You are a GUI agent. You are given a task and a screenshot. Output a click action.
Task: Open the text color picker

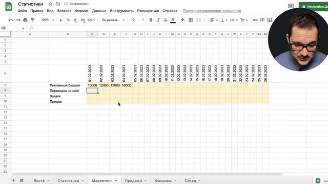point(173,20)
